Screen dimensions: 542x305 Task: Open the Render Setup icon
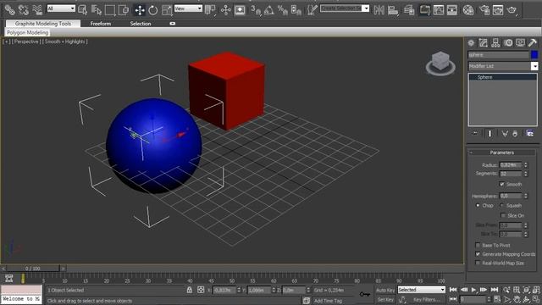484,10
